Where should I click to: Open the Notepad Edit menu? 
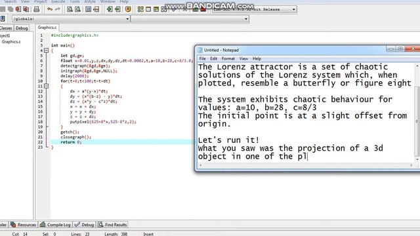pyautogui.click(x=213, y=58)
